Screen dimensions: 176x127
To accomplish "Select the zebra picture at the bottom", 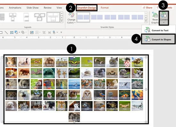I will 74,117.
